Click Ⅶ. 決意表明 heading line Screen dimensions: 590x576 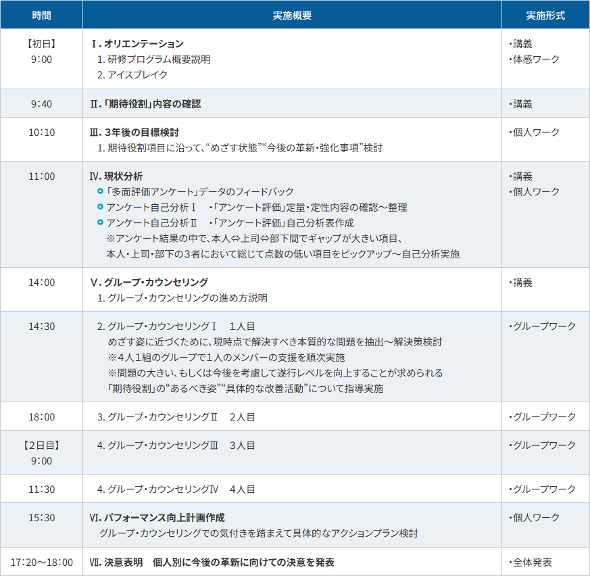pos(212,562)
